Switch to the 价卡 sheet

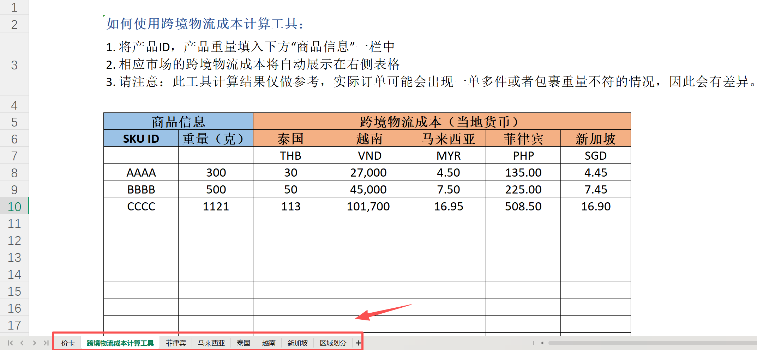coord(68,342)
